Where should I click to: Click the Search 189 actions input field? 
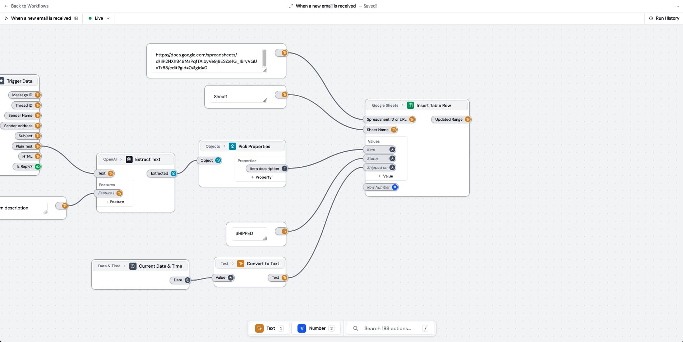388,328
